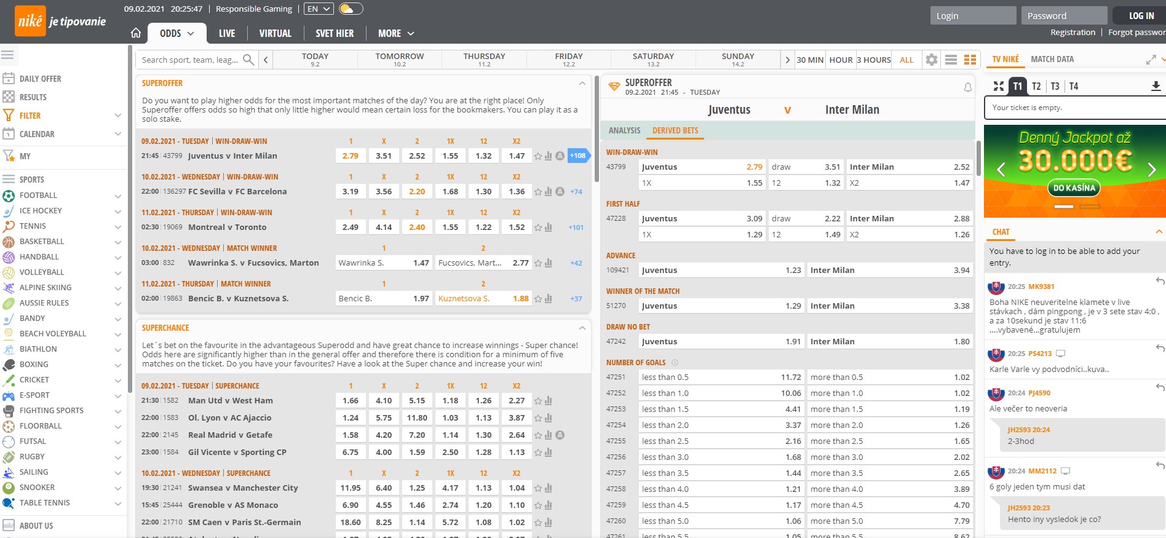Toggle the day/night theme switch

click(351, 9)
